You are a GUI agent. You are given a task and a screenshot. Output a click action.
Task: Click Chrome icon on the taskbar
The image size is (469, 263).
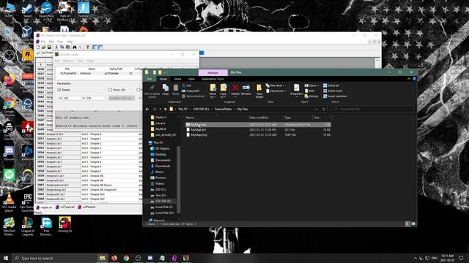coord(126,258)
